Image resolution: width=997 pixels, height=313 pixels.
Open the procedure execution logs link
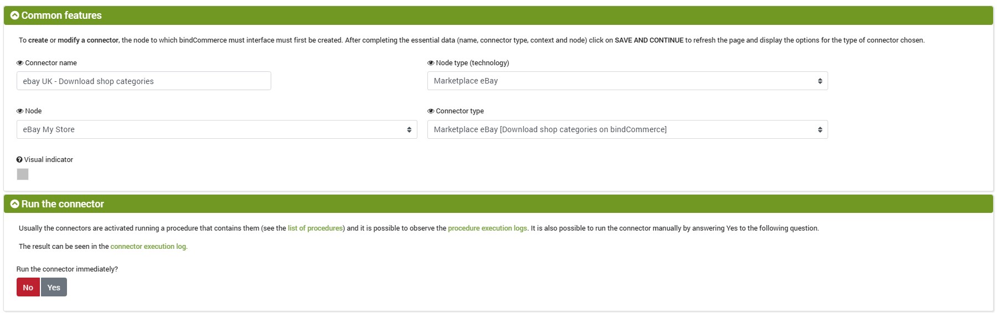click(x=487, y=228)
